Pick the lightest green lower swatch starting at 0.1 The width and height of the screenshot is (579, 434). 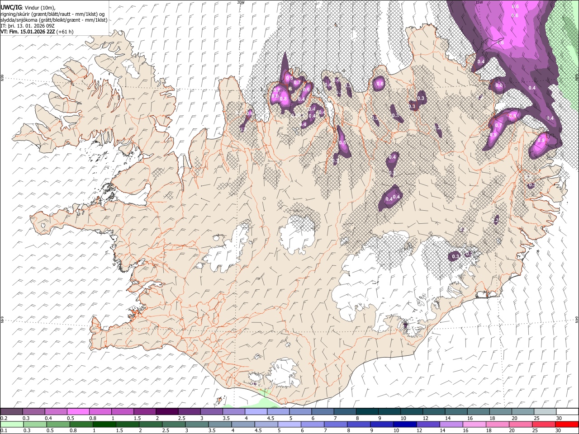pos(11,424)
